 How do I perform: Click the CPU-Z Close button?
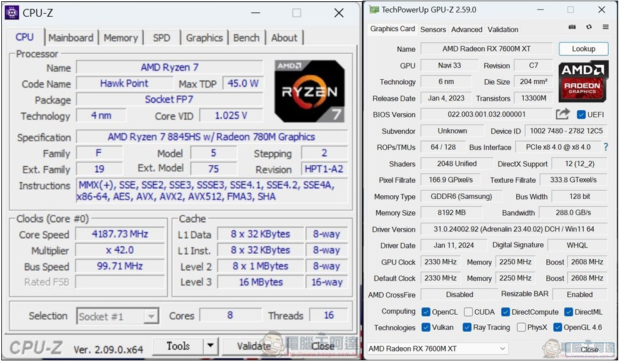(x=322, y=346)
